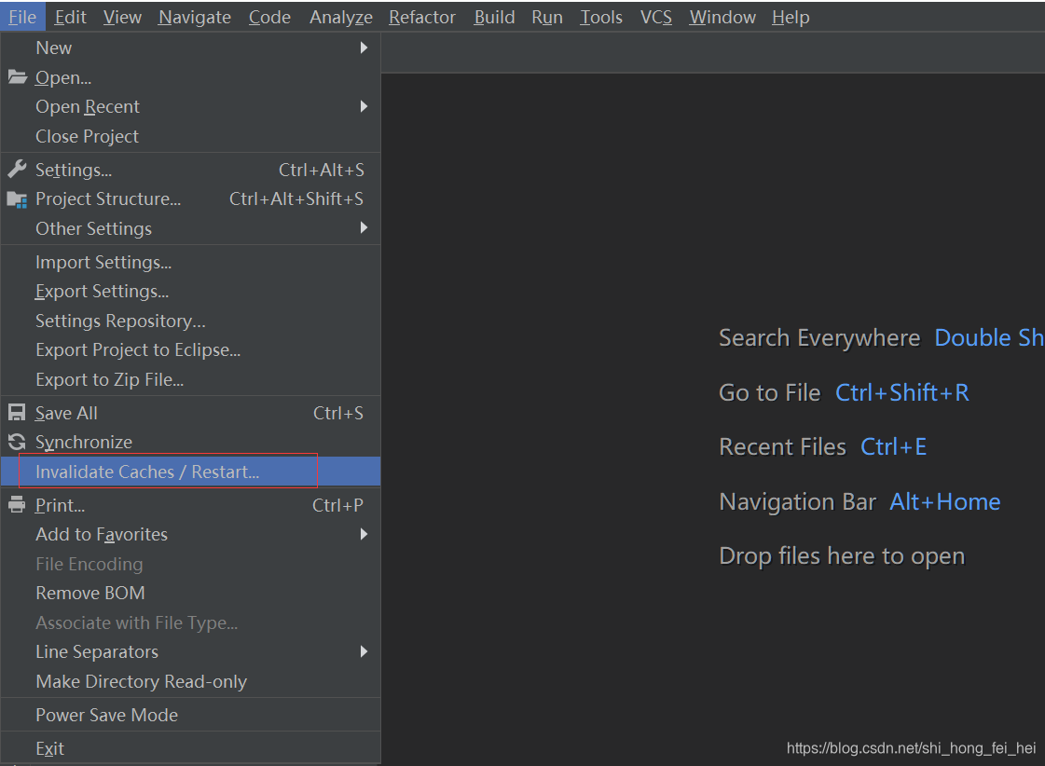Choose Export to Zip File...
This screenshot has height=766, width=1045.
pyautogui.click(x=190, y=379)
